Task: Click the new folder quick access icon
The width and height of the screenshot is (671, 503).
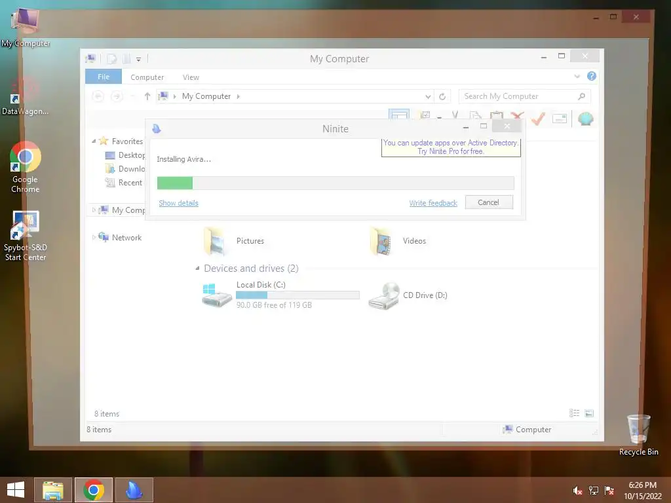Action: (x=126, y=58)
